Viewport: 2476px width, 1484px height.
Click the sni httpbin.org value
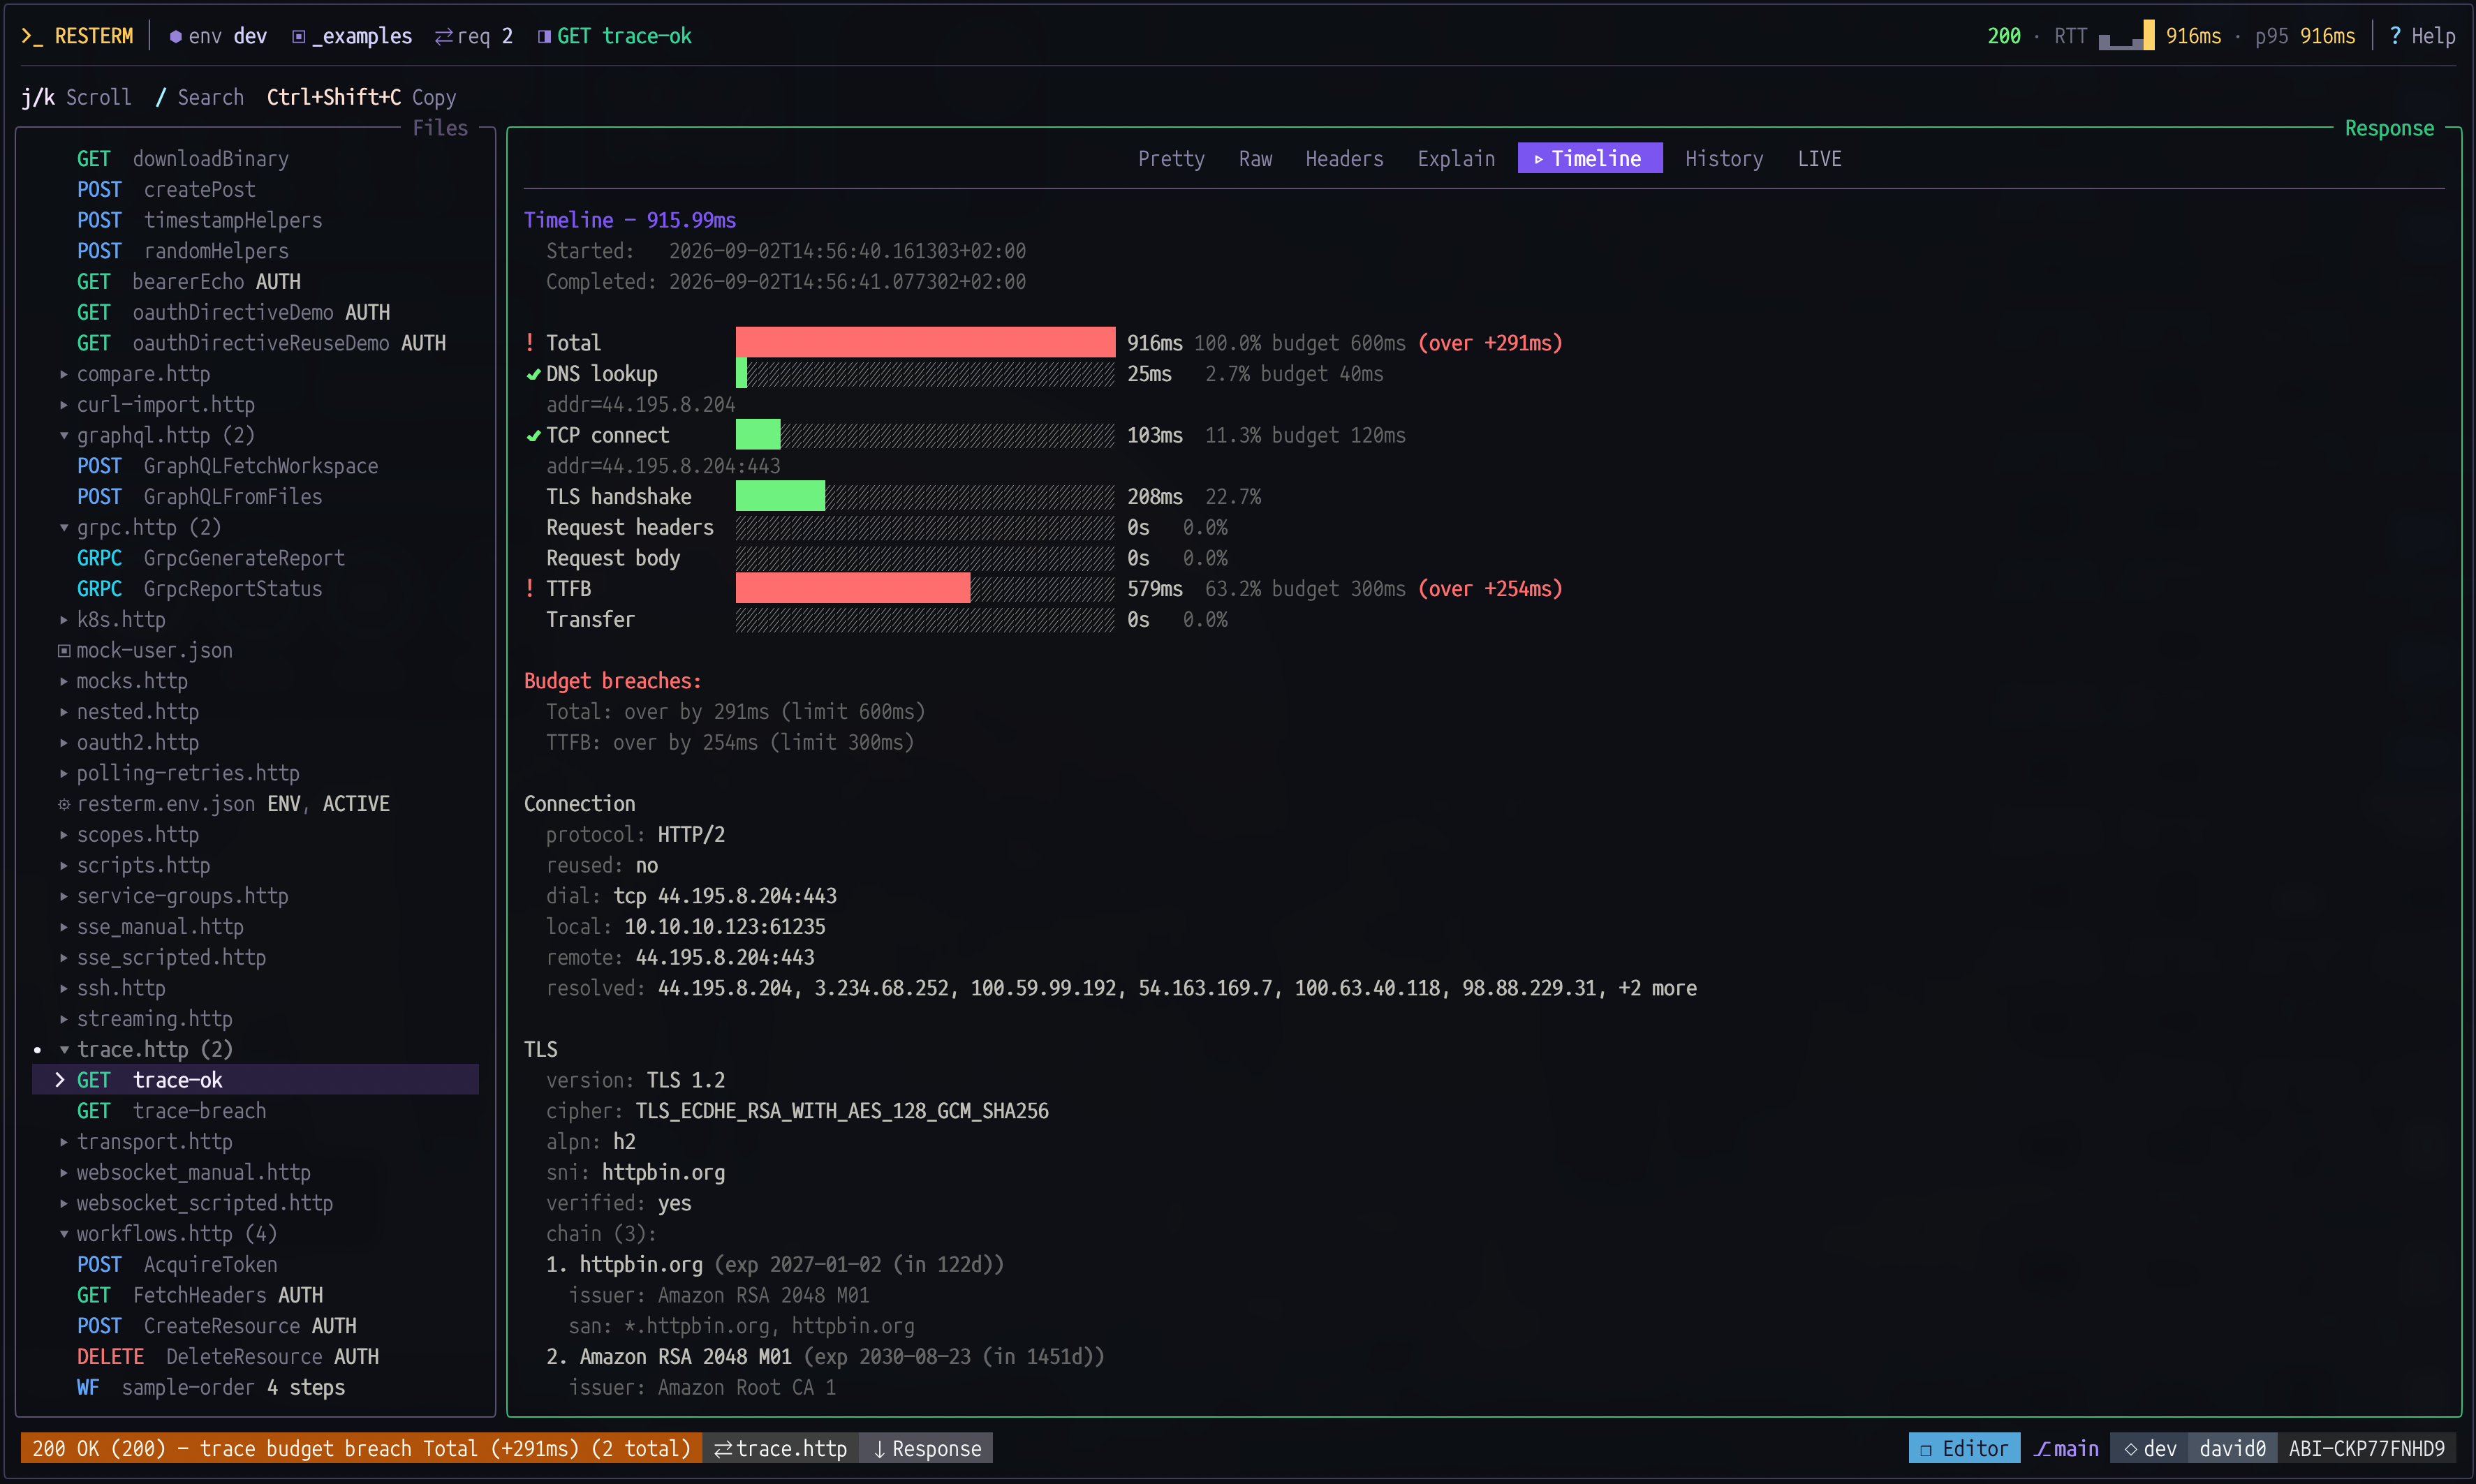[663, 1172]
